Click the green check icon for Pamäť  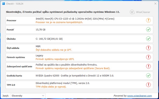coord(148,30)
